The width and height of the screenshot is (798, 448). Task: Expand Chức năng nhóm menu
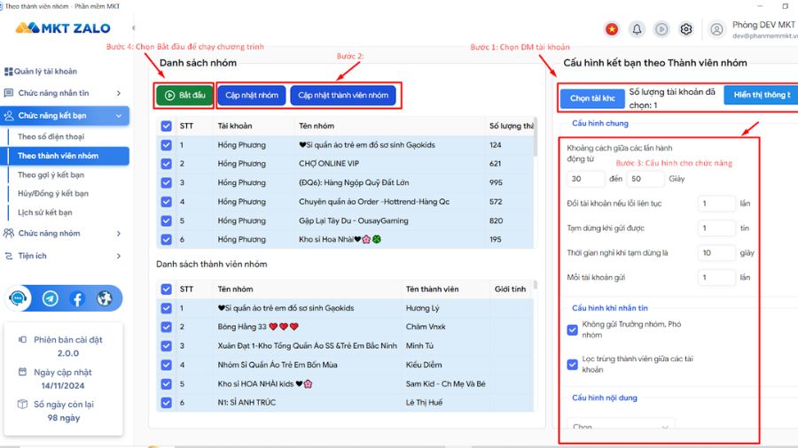[64, 233]
